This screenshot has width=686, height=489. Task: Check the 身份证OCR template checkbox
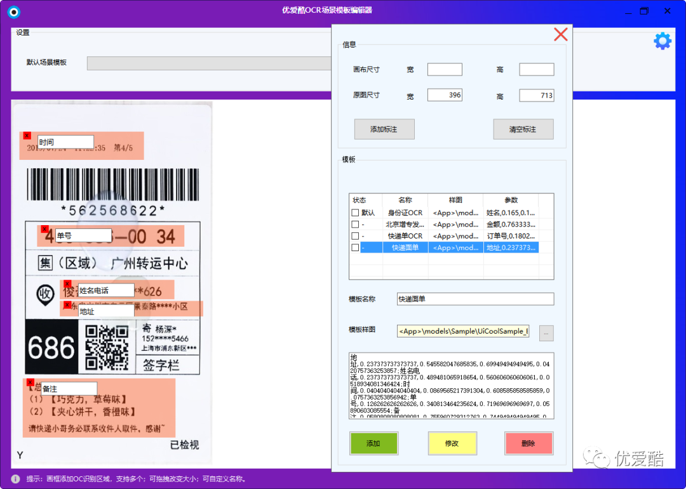(355, 213)
